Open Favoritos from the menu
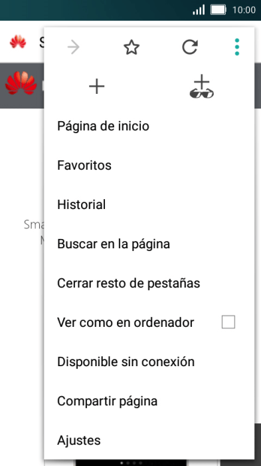261x466 pixels. coord(149,165)
